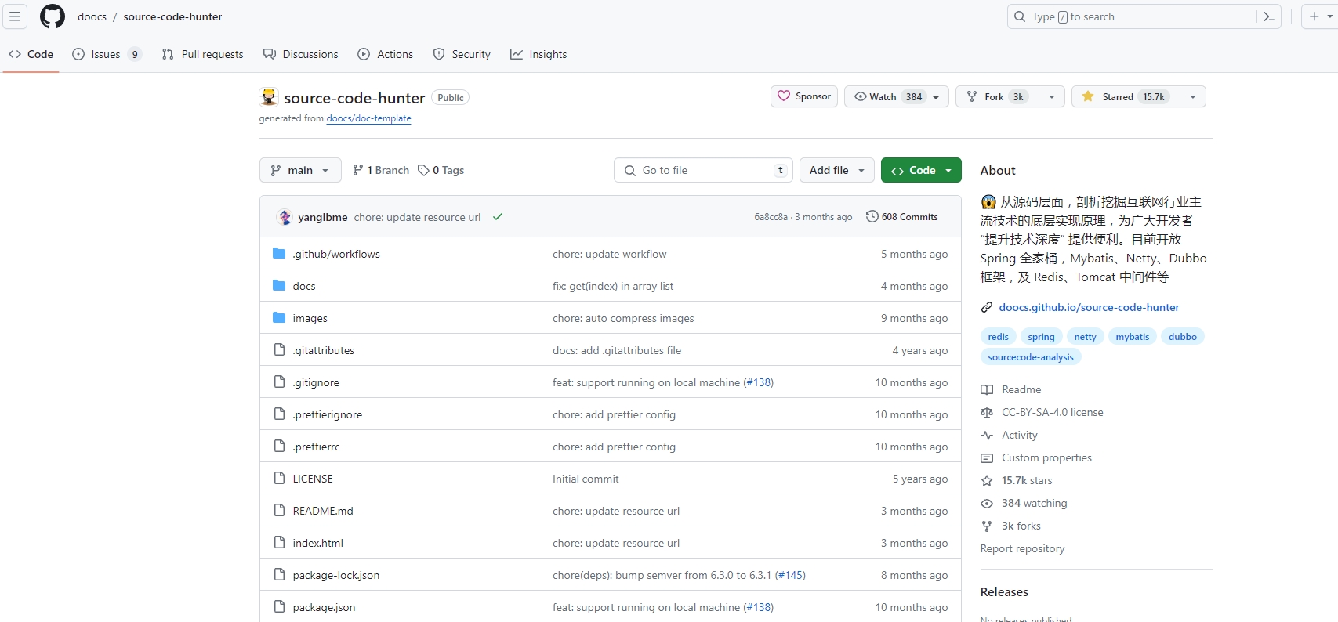The width and height of the screenshot is (1338, 622).
Task: Toggle Starred for this repository
Action: click(1126, 96)
